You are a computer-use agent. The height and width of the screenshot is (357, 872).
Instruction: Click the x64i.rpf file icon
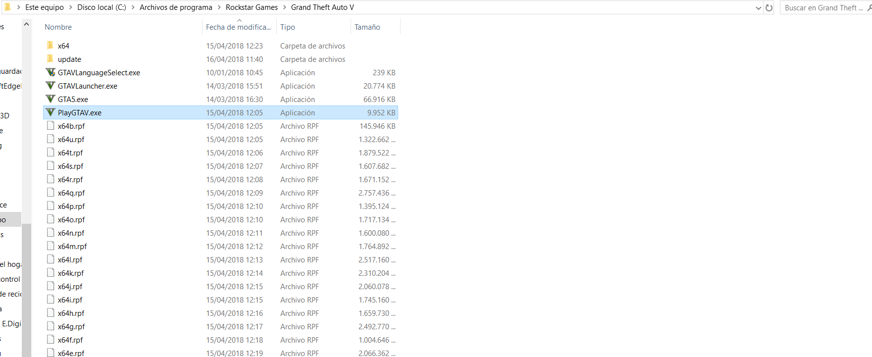point(50,300)
